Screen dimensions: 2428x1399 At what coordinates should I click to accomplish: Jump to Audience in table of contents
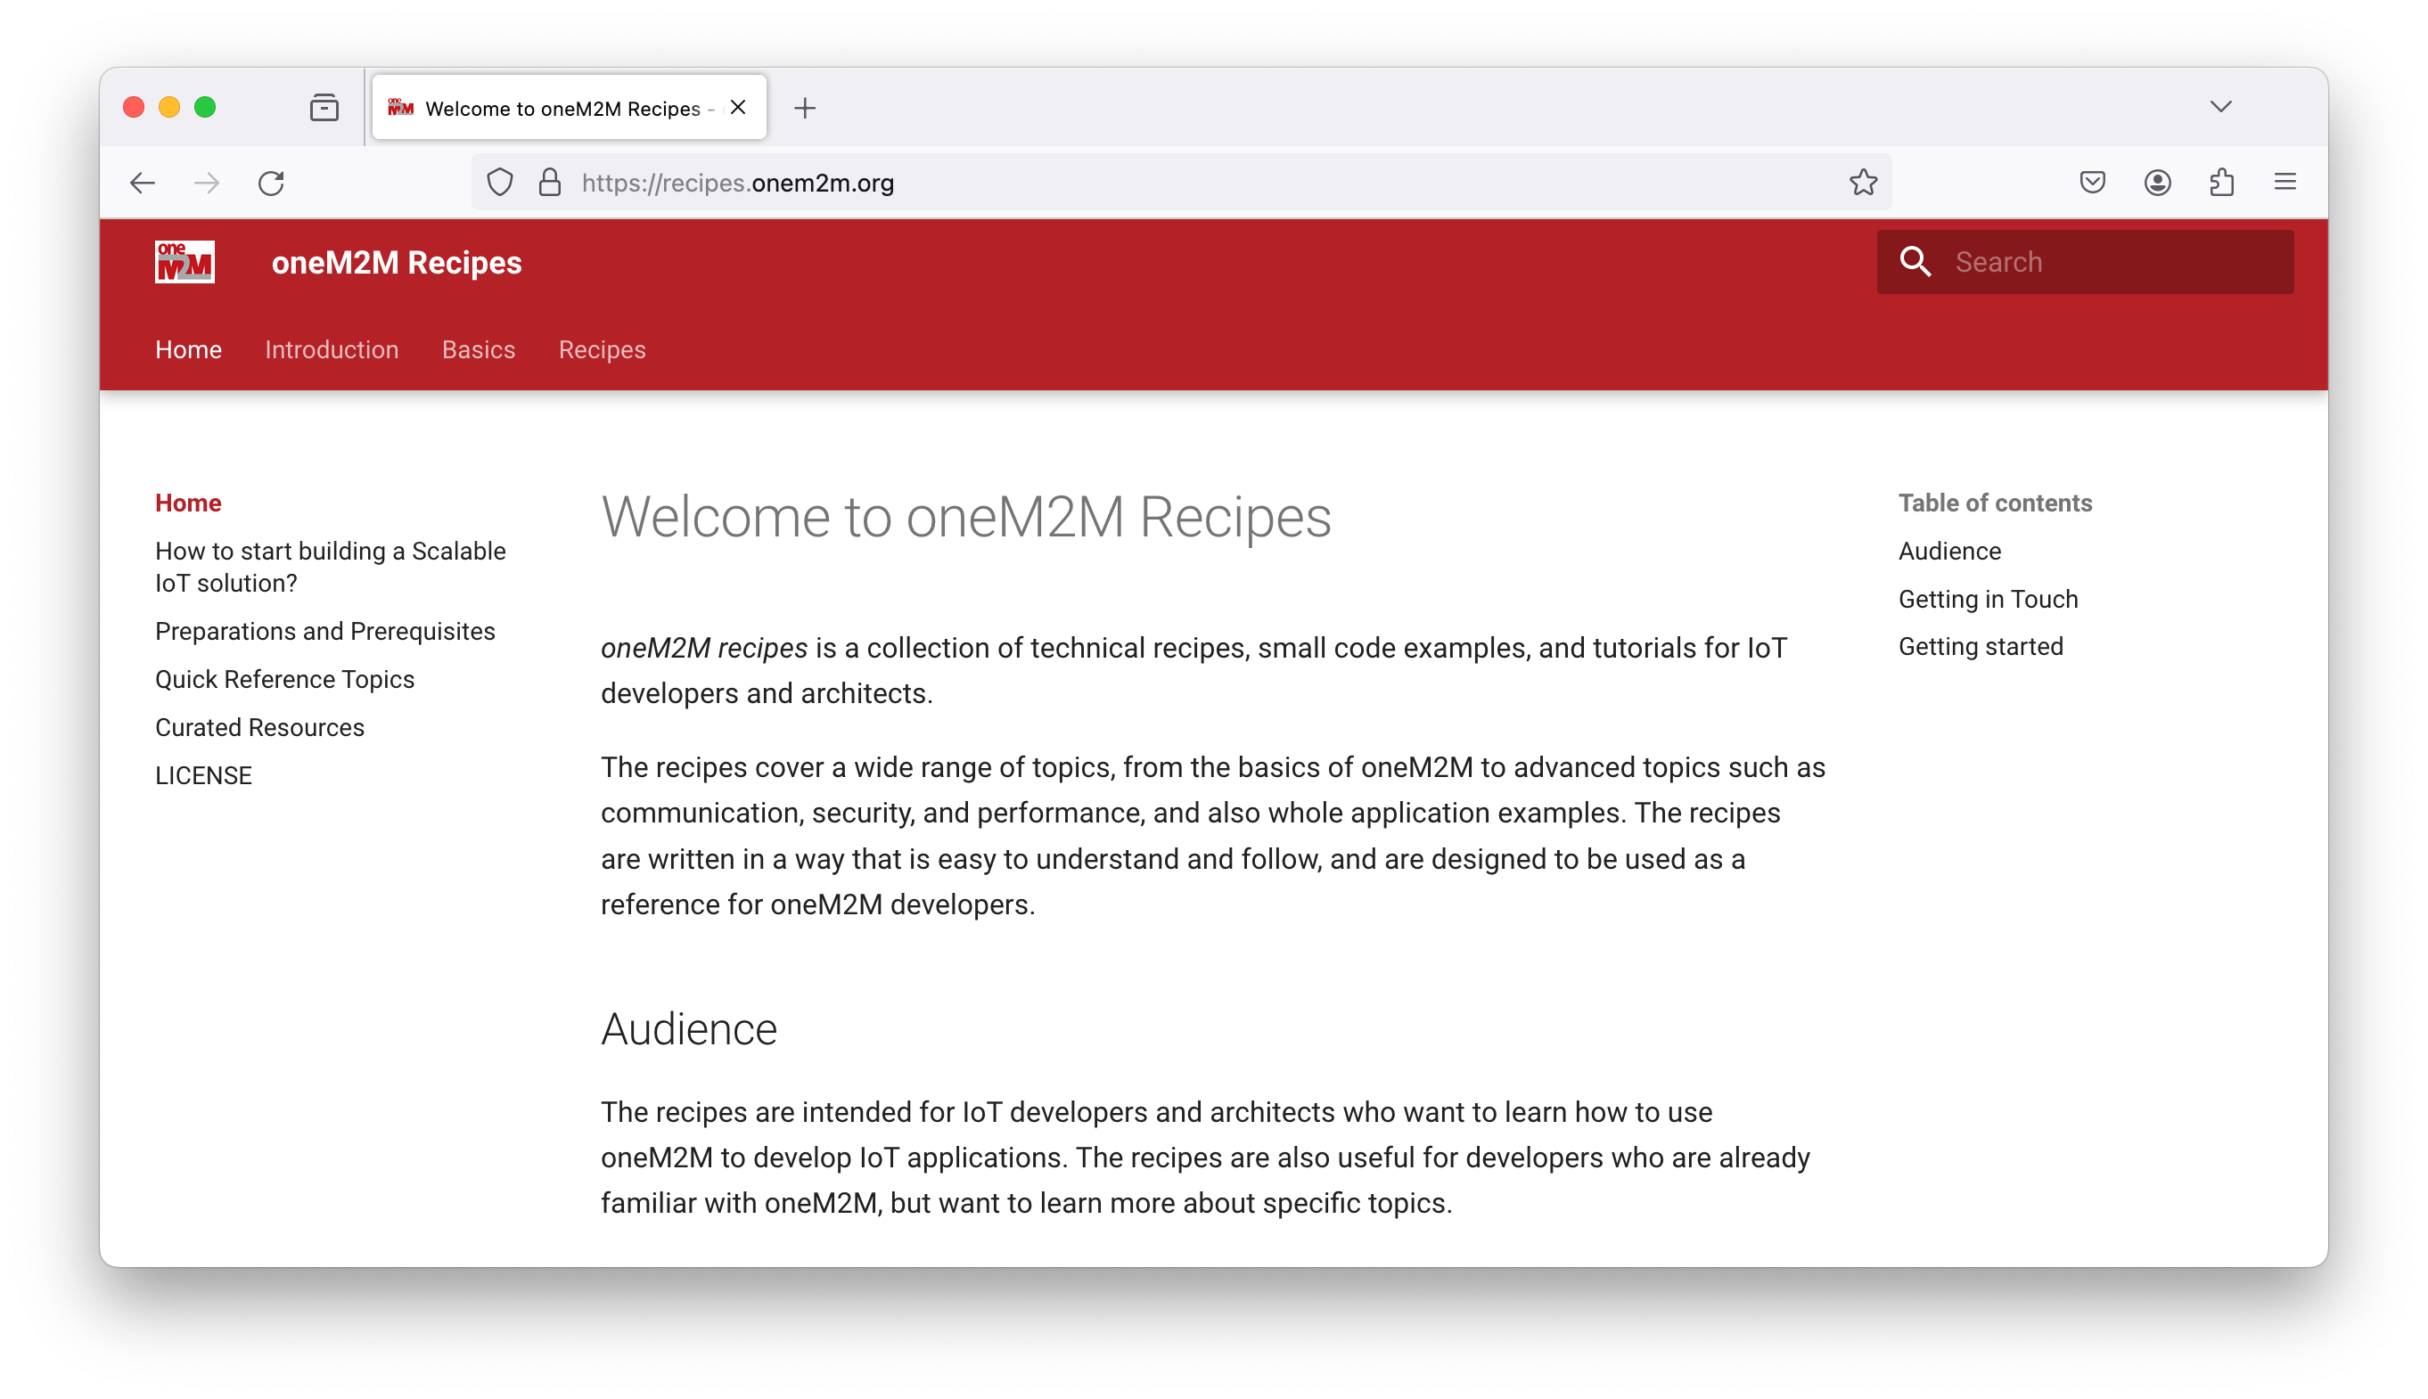[1949, 551]
